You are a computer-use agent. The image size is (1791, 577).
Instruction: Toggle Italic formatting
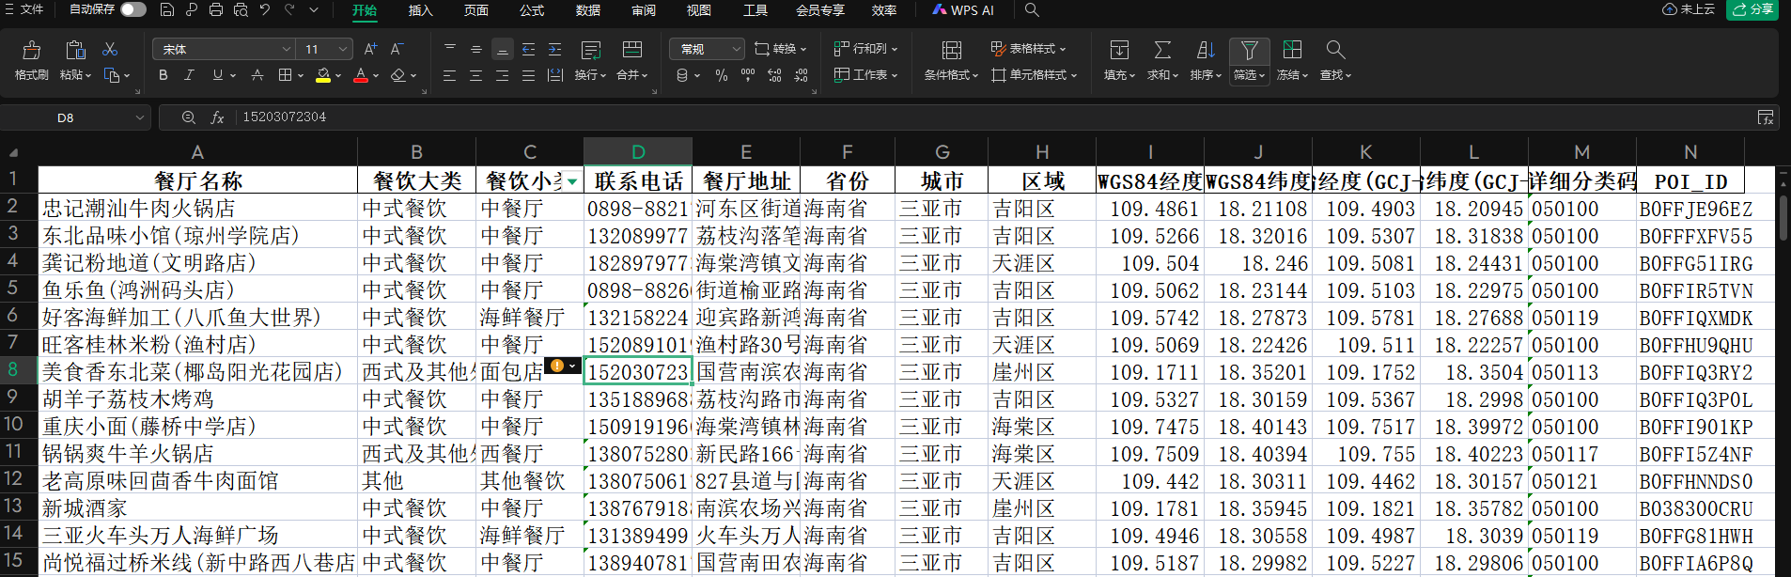[x=190, y=75]
